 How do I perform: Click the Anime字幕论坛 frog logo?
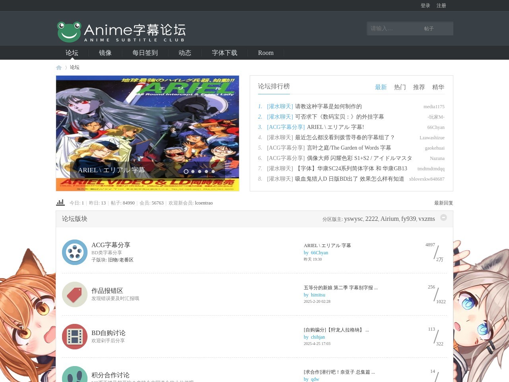(x=121, y=31)
